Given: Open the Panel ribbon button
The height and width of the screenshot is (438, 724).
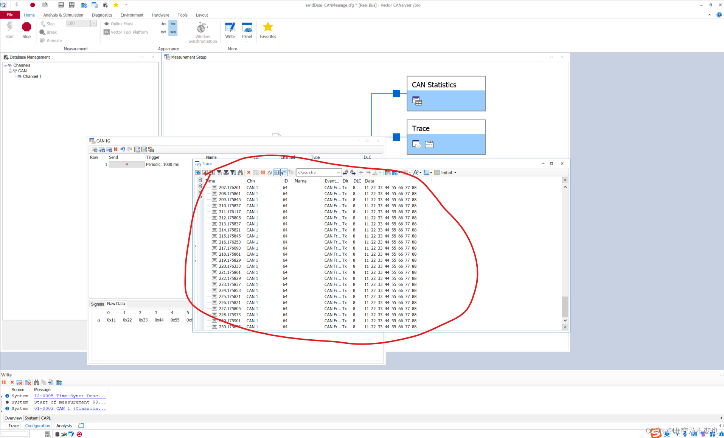Looking at the screenshot, I should pos(247,30).
